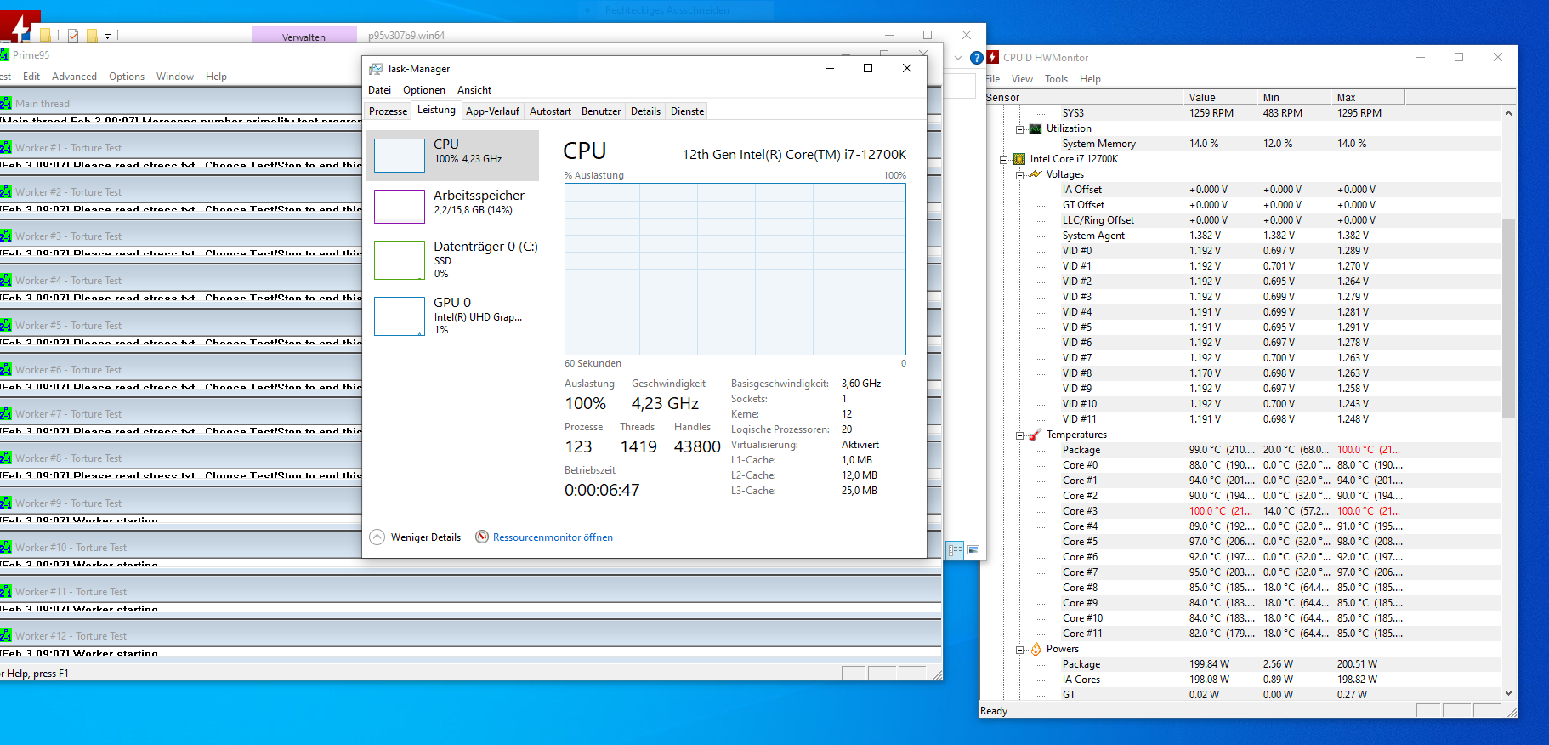
Task: Open the Optionen menu in Task Manager
Action: (x=424, y=90)
